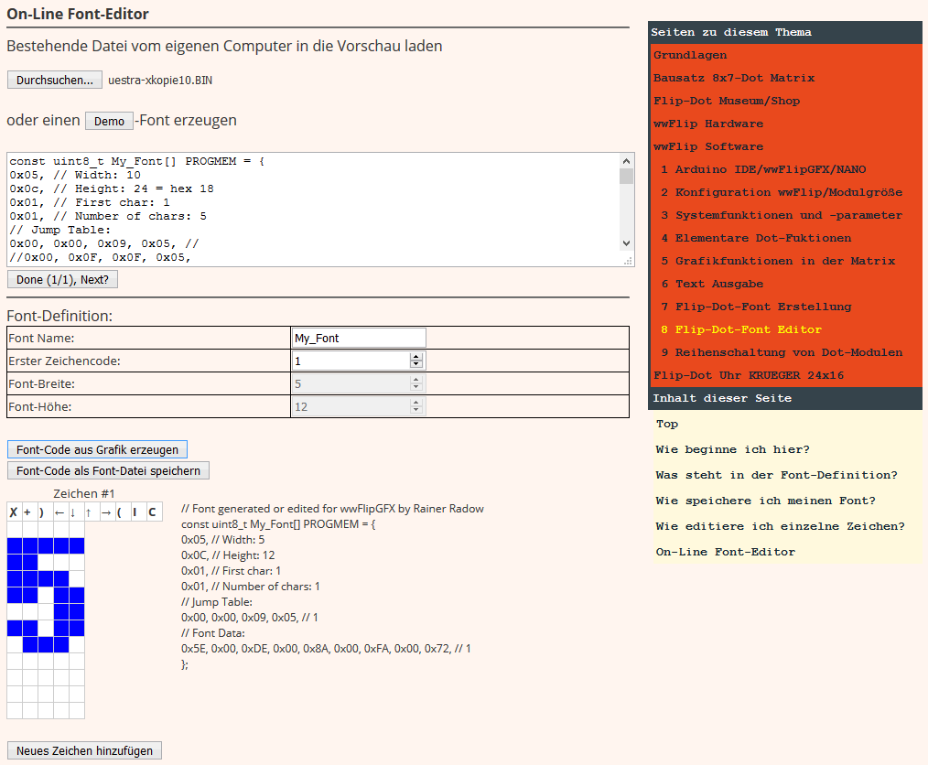The height and width of the screenshot is (765, 928).
Task: Shift glyph right with the → arrow tool
Action: (106, 512)
